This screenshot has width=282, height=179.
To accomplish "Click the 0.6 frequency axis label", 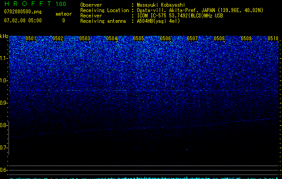I will pyautogui.click(x=4, y=170).
